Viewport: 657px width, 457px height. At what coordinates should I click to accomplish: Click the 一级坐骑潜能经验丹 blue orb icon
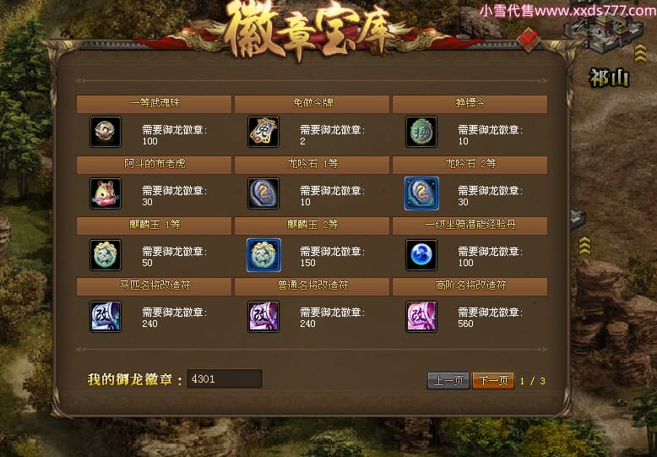[421, 255]
